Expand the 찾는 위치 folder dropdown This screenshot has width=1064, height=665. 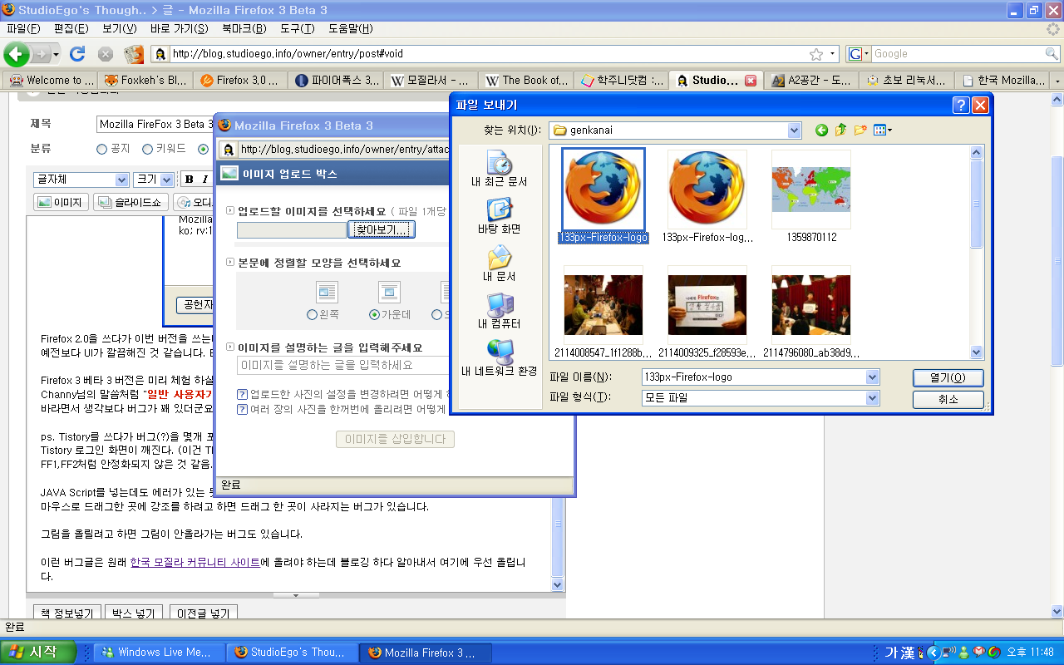(x=794, y=130)
